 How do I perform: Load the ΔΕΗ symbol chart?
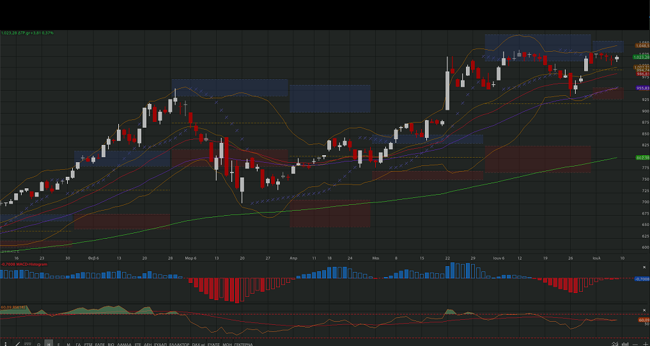(x=148, y=344)
